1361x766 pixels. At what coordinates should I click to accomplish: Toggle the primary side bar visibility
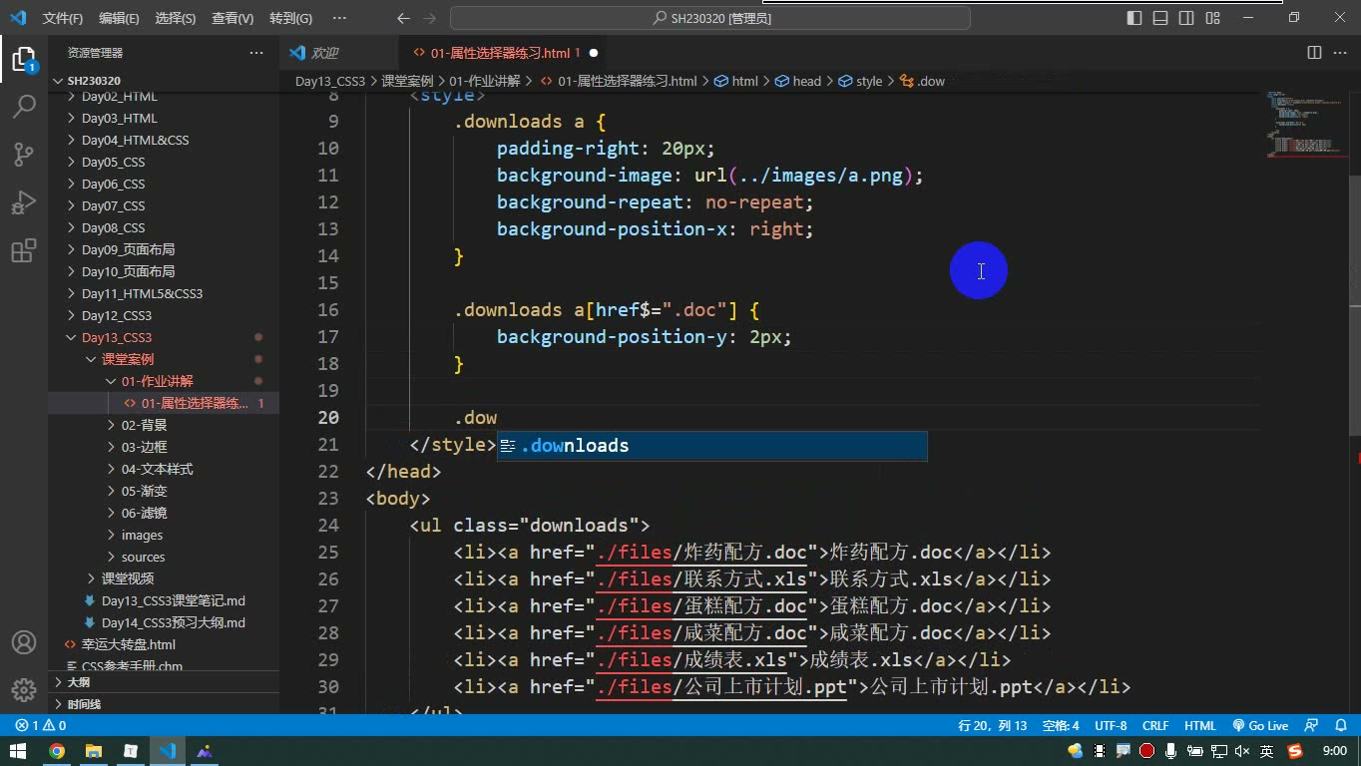coord(1134,18)
